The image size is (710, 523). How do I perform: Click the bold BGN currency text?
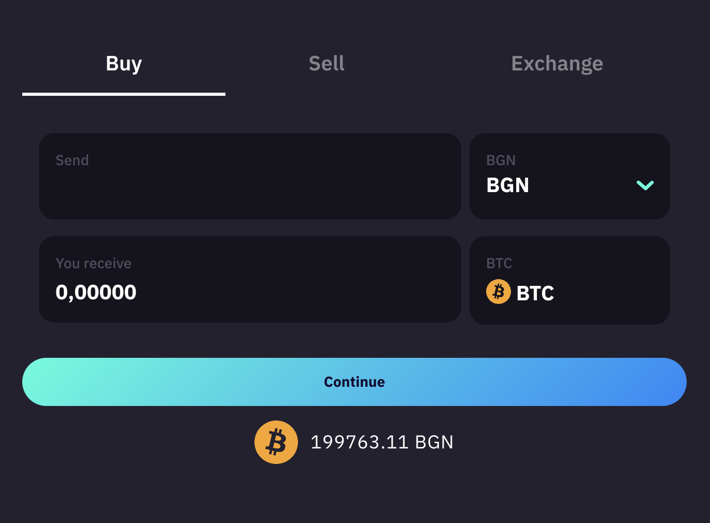click(x=508, y=185)
